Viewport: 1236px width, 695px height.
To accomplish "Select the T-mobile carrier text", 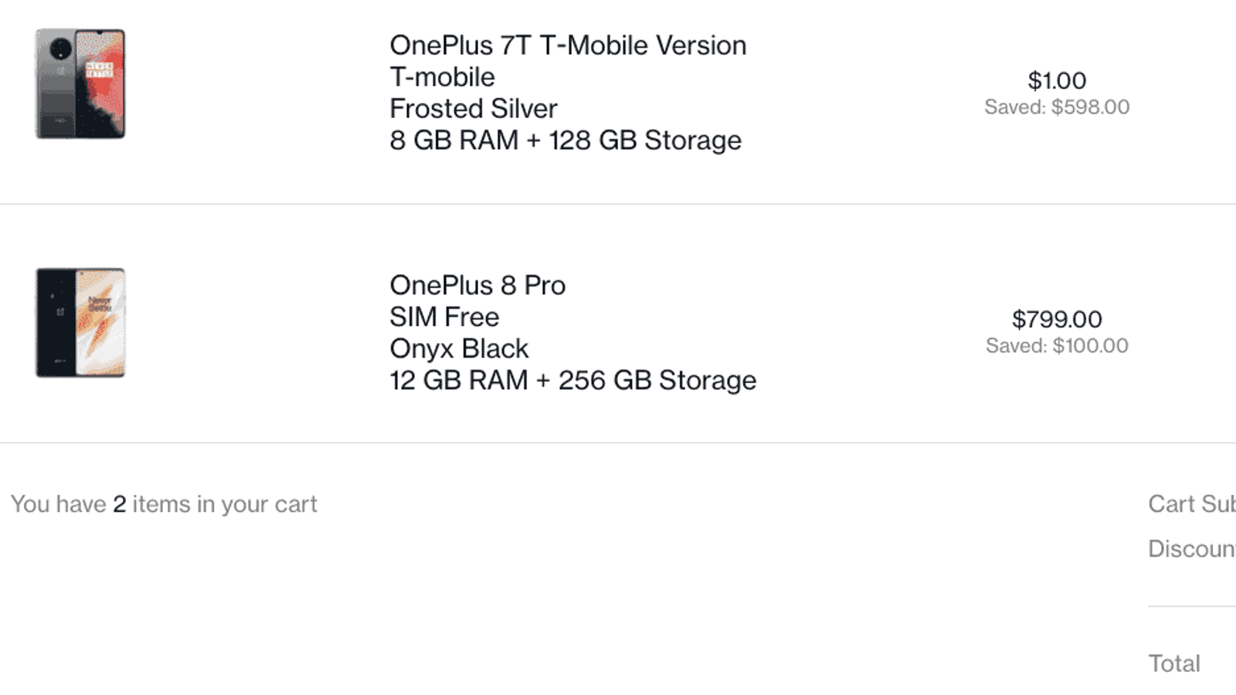I will (x=442, y=77).
